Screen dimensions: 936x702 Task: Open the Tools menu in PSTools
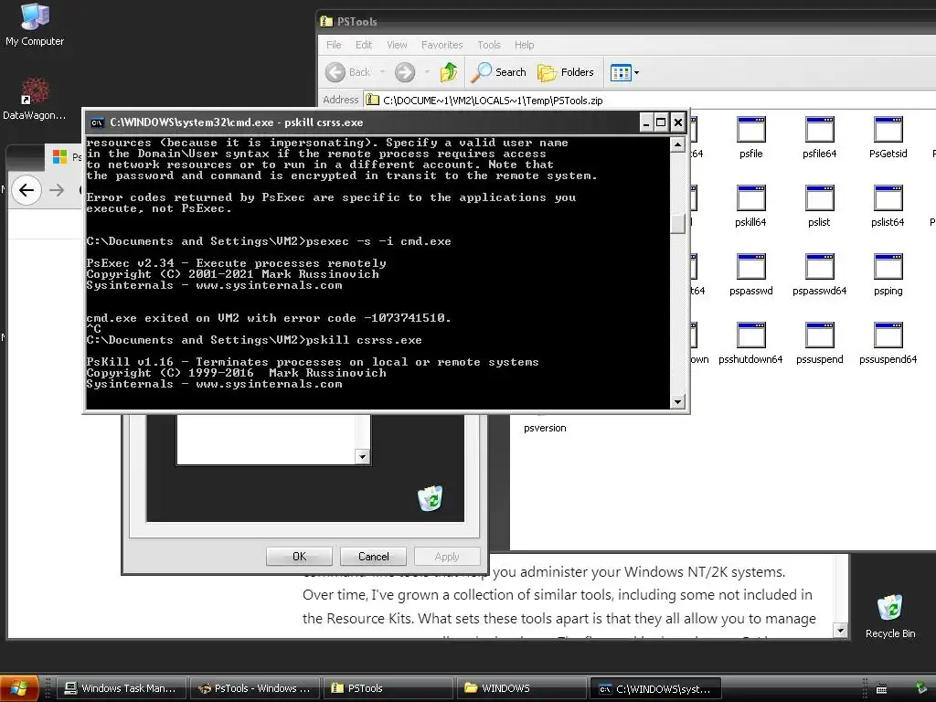click(x=489, y=45)
